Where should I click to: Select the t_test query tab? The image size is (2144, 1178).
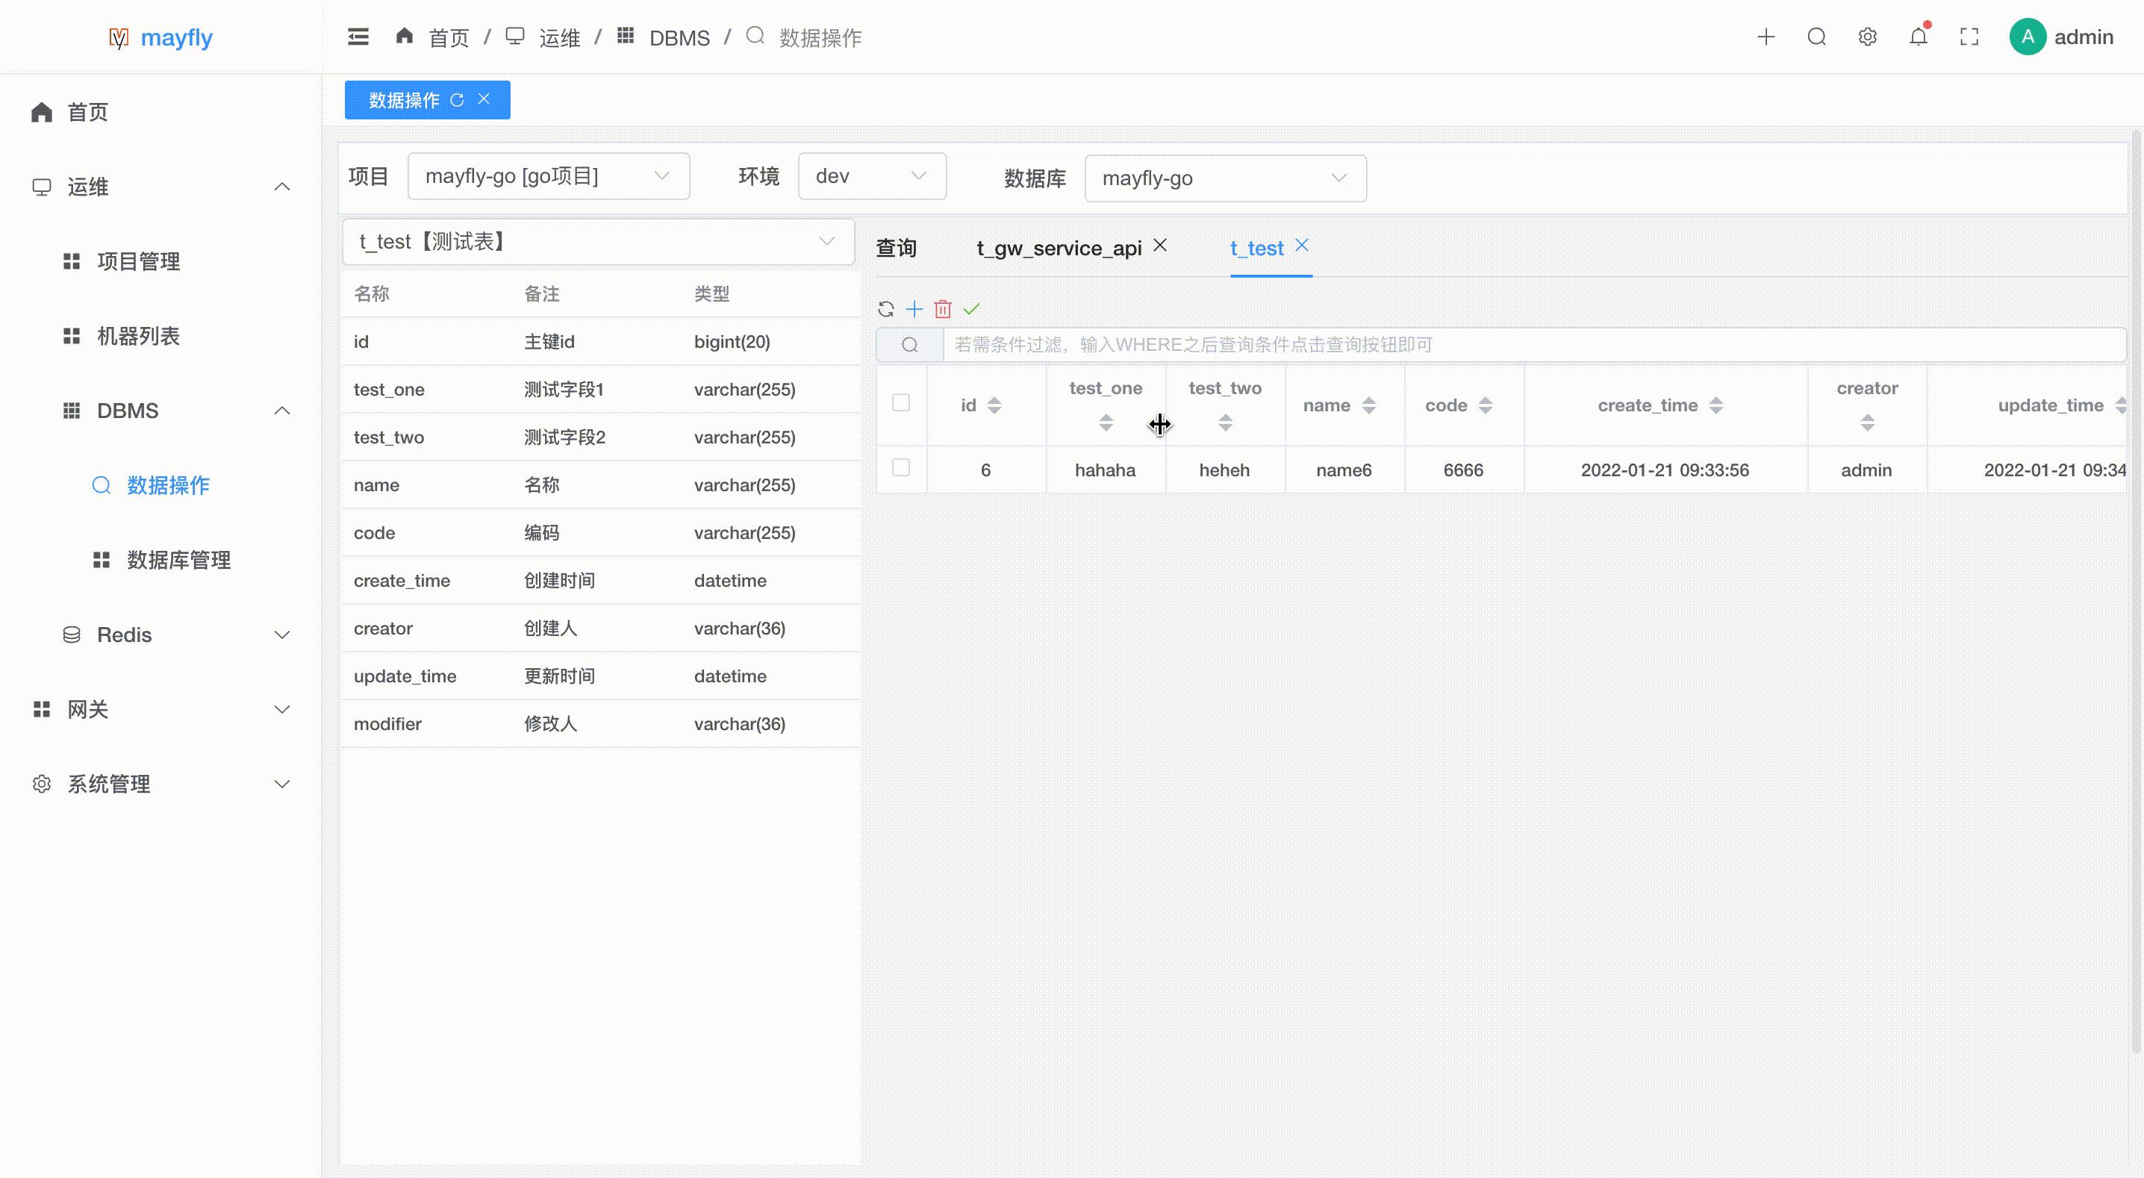1257,247
